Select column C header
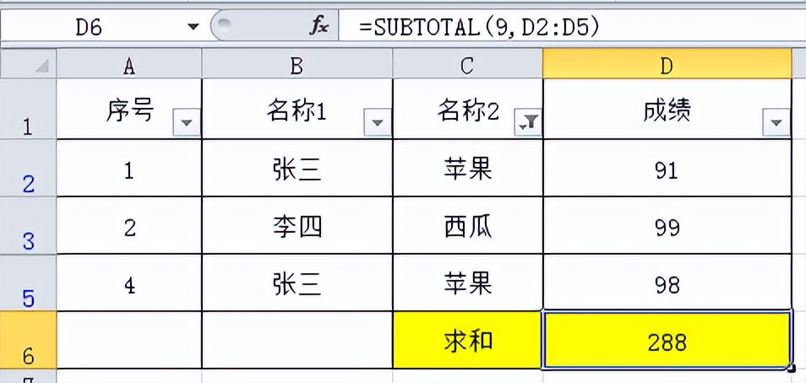The width and height of the screenshot is (806, 383). pyautogui.click(x=467, y=65)
